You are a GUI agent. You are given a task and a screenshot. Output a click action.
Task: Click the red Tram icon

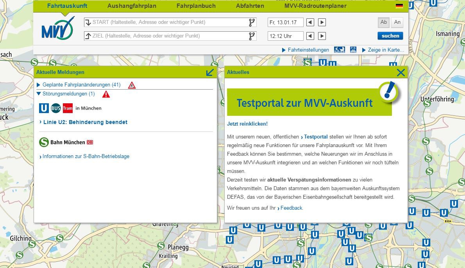68,108
